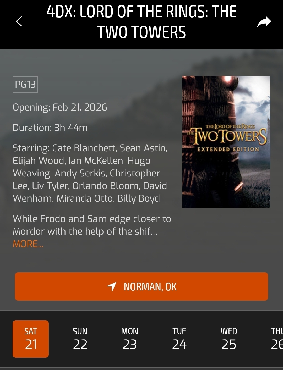This screenshot has width=283, height=370.
Task: Open the Two Towers poster thumbnail
Action: coord(226,142)
